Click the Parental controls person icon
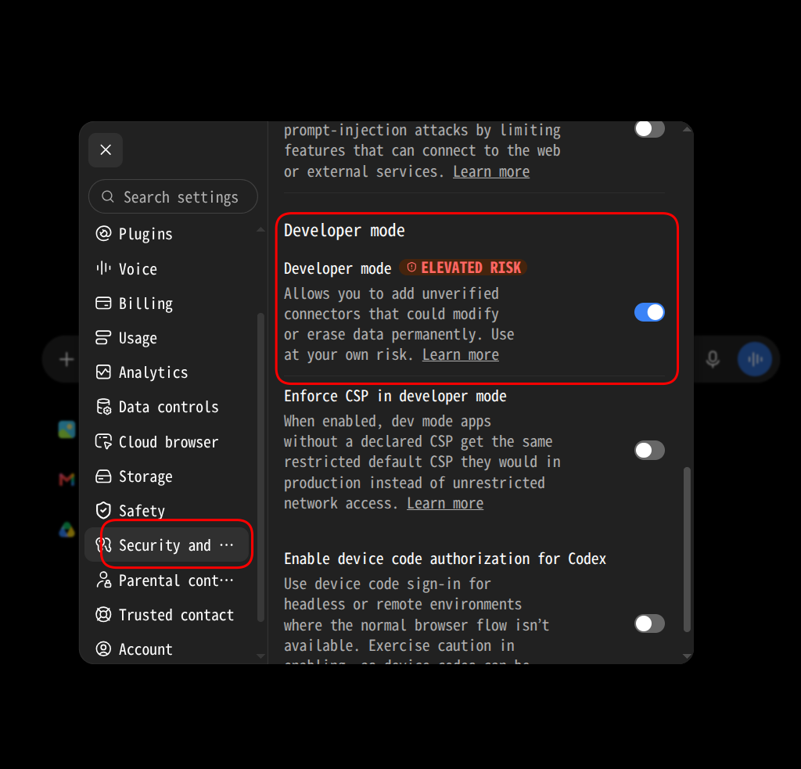 pos(103,580)
